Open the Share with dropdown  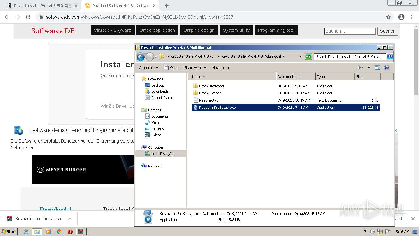pos(195,68)
